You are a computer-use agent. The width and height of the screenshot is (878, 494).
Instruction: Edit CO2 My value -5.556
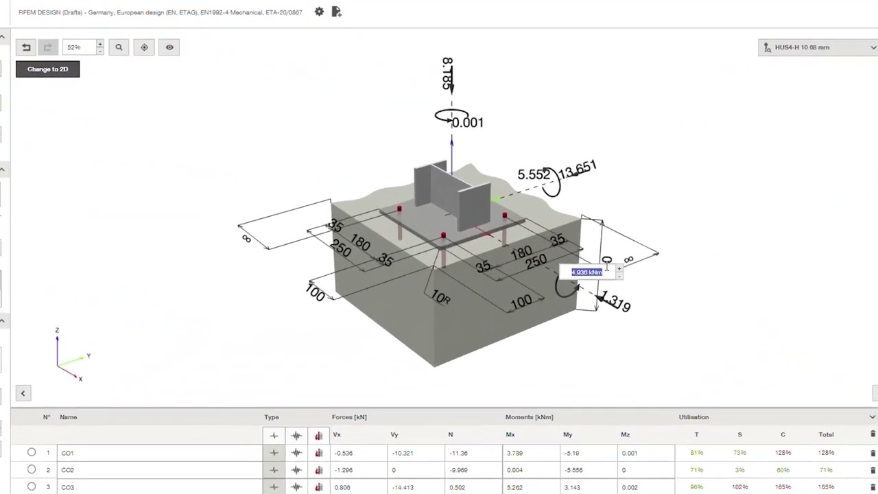pyautogui.click(x=588, y=470)
